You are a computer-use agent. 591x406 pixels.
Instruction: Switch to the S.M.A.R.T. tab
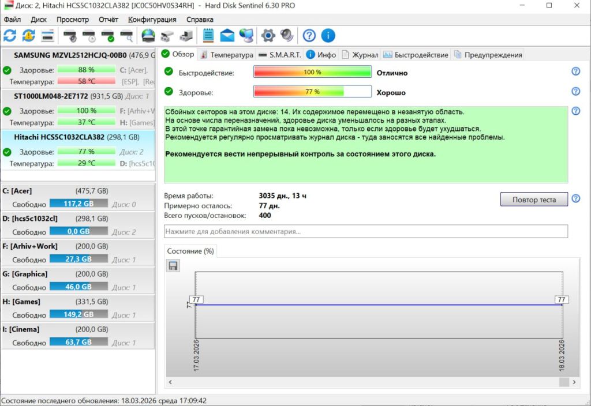click(x=280, y=55)
